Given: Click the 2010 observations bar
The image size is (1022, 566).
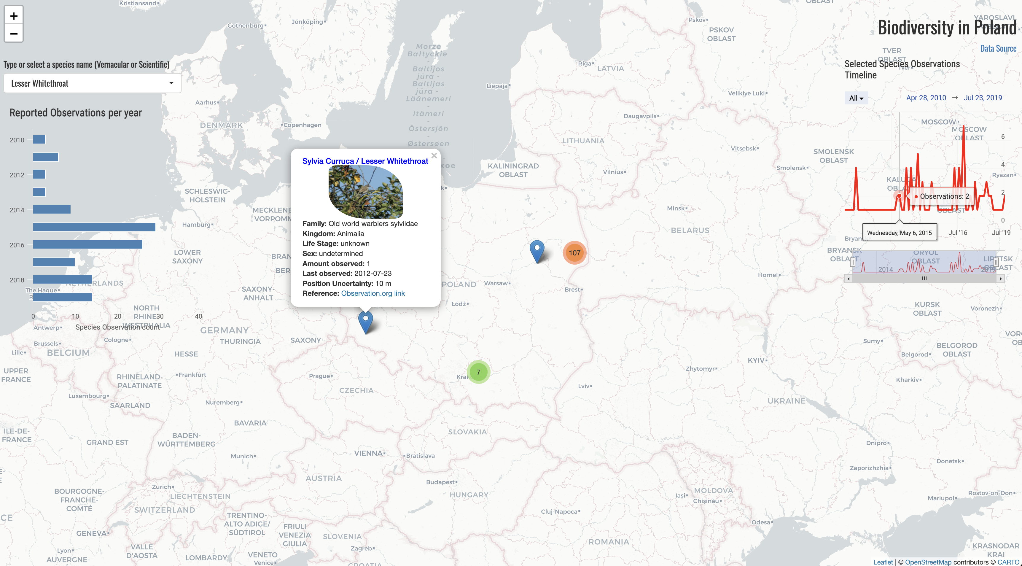Looking at the screenshot, I should click(x=39, y=139).
